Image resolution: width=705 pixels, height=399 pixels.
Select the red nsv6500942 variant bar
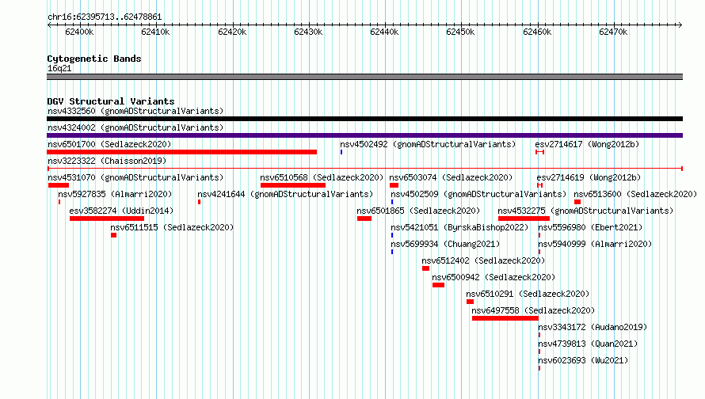[x=438, y=285]
